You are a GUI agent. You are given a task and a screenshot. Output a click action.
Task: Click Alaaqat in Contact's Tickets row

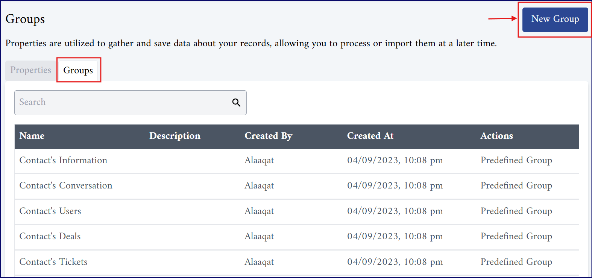(x=259, y=263)
